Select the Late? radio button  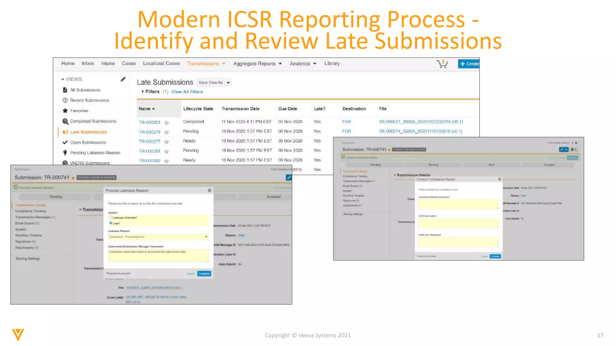coord(111,223)
